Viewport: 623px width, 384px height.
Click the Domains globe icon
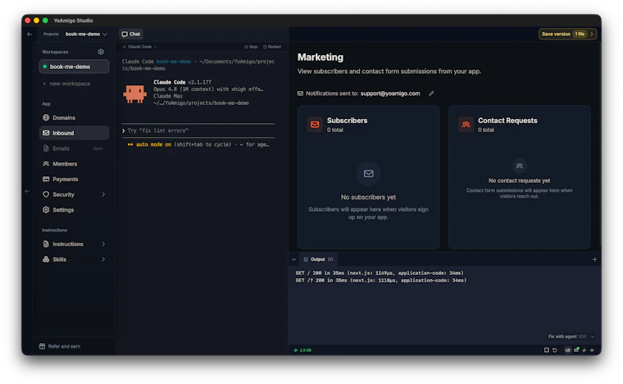click(46, 117)
